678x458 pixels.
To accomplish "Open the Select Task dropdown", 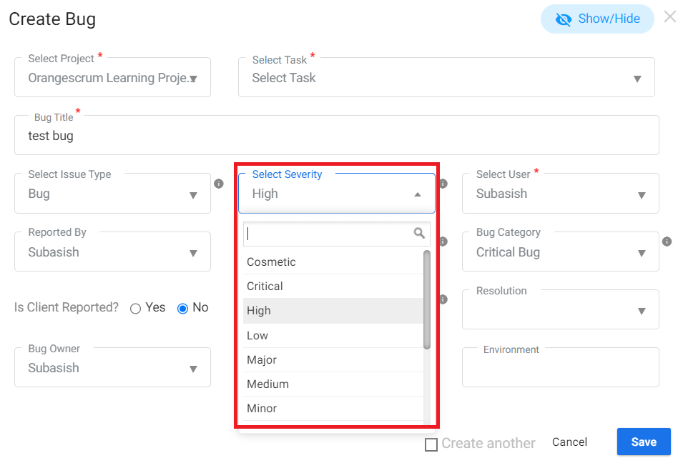I will coord(446,77).
